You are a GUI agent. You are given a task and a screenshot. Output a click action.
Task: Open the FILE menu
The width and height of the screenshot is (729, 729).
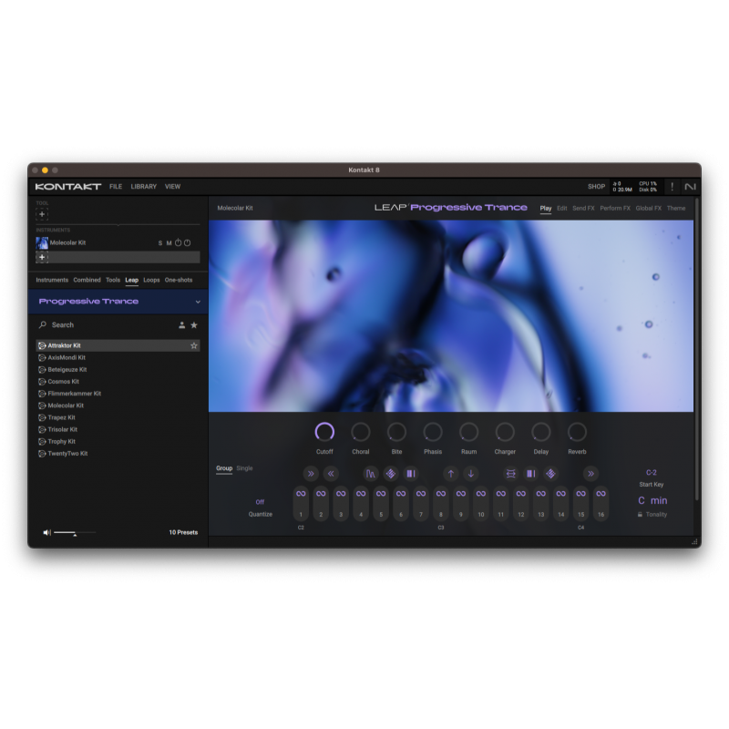(116, 187)
